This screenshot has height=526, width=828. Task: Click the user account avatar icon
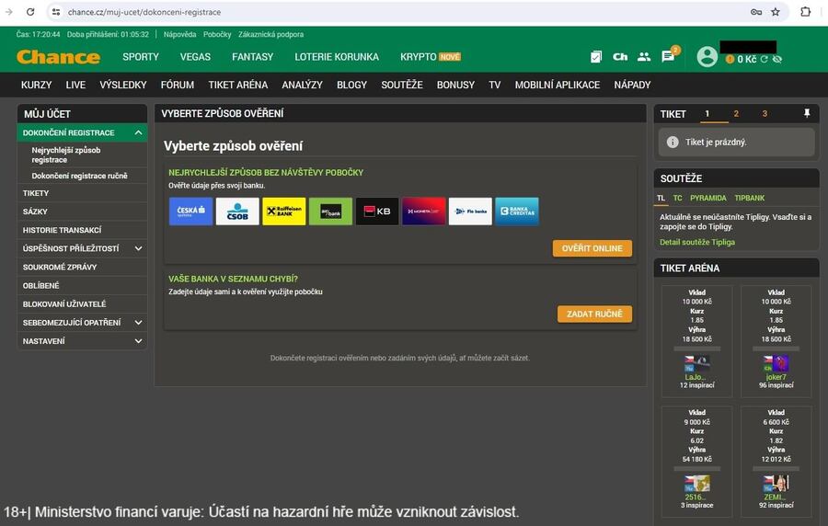pyautogui.click(x=707, y=56)
